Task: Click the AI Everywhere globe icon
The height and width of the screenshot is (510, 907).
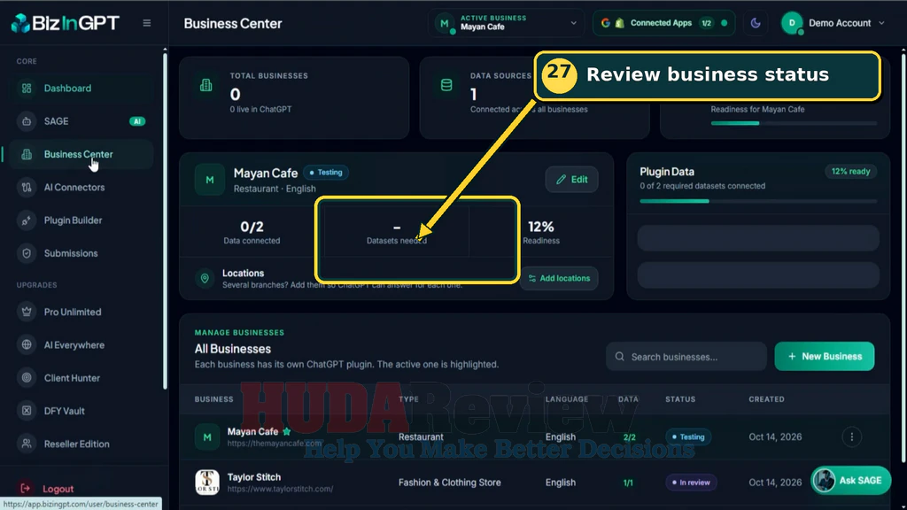Action: (x=27, y=344)
